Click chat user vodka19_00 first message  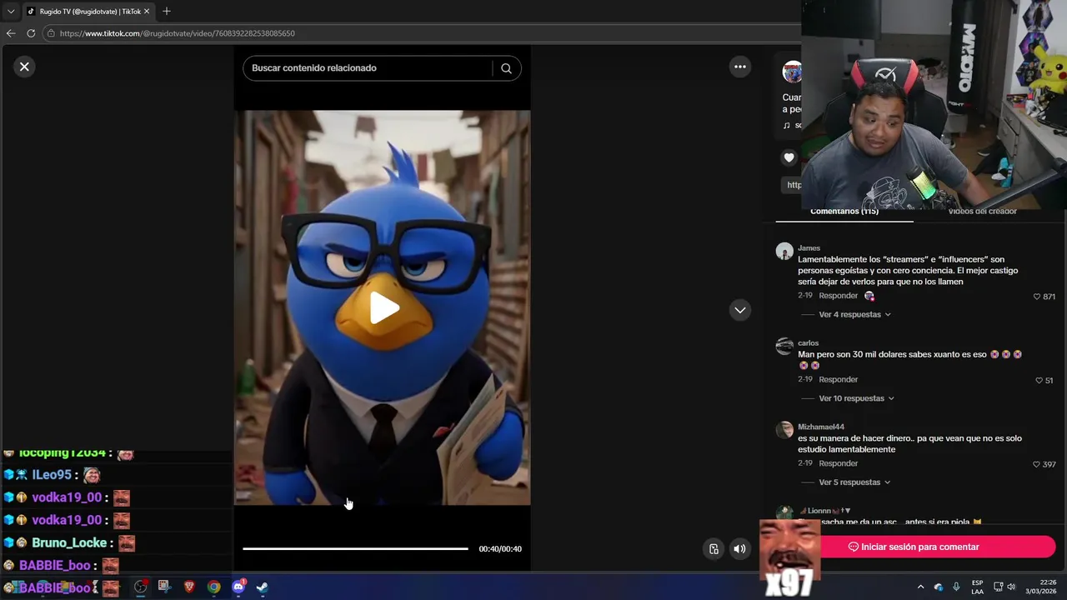click(67, 497)
